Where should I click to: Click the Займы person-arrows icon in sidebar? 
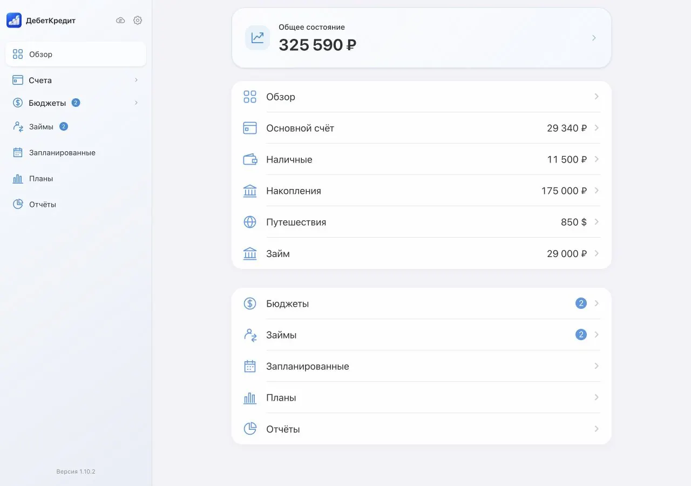[18, 127]
